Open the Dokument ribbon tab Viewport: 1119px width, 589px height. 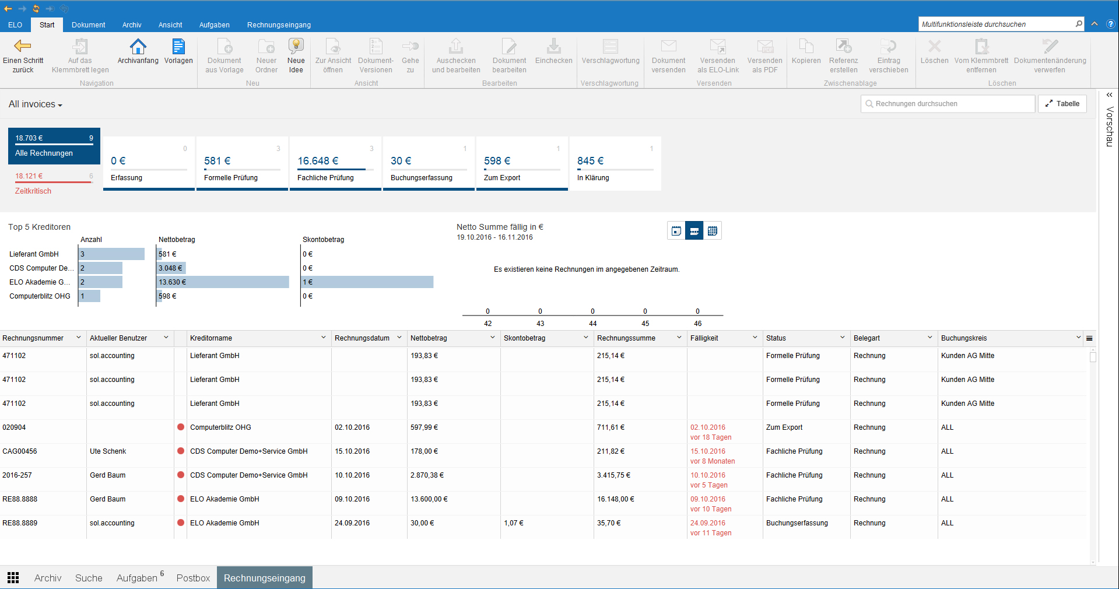click(x=88, y=25)
